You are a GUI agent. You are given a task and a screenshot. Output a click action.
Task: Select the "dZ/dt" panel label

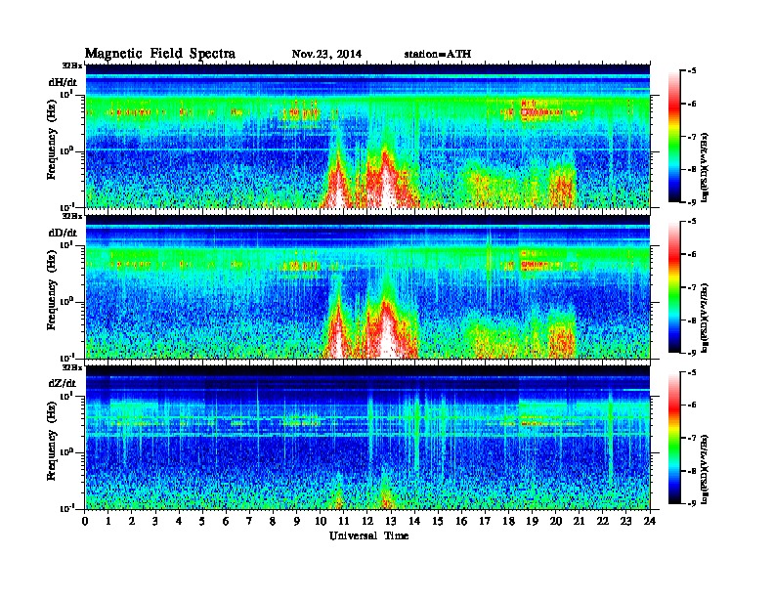coord(63,383)
